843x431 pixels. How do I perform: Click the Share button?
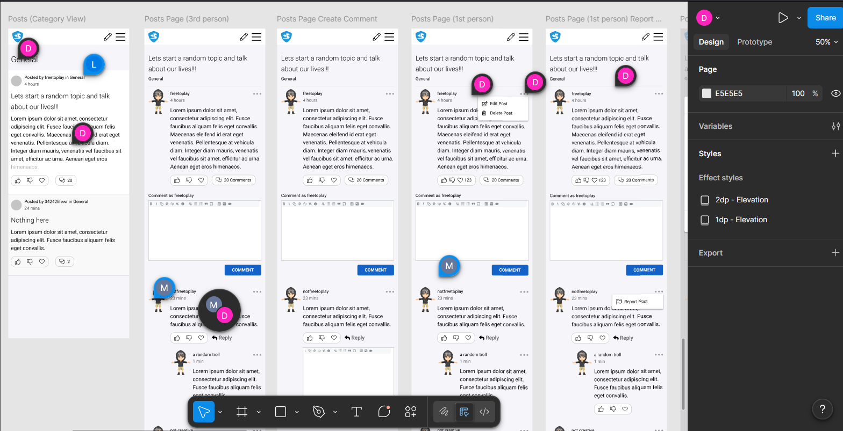tap(825, 18)
